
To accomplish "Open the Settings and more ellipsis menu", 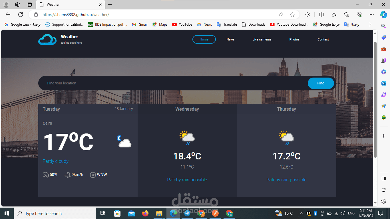I will point(371,15).
